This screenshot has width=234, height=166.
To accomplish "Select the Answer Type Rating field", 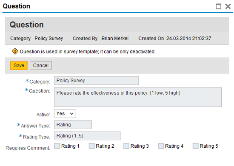I will (x=73, y=125).
